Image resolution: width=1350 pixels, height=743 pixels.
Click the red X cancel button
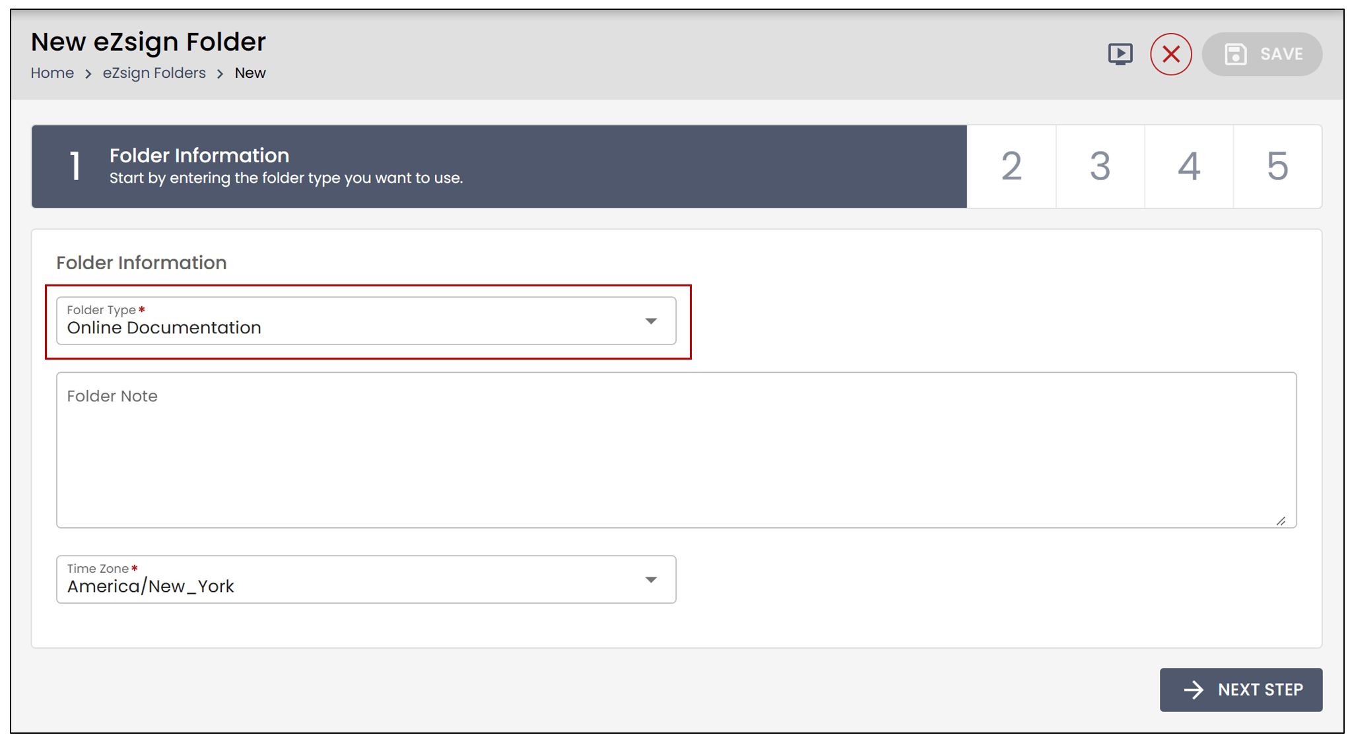1170,54
